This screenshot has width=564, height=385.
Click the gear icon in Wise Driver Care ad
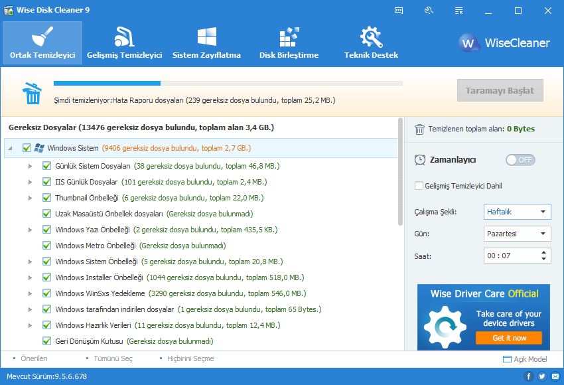(445, 327)
